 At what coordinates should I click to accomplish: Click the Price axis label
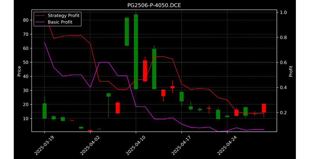[19, 71]
